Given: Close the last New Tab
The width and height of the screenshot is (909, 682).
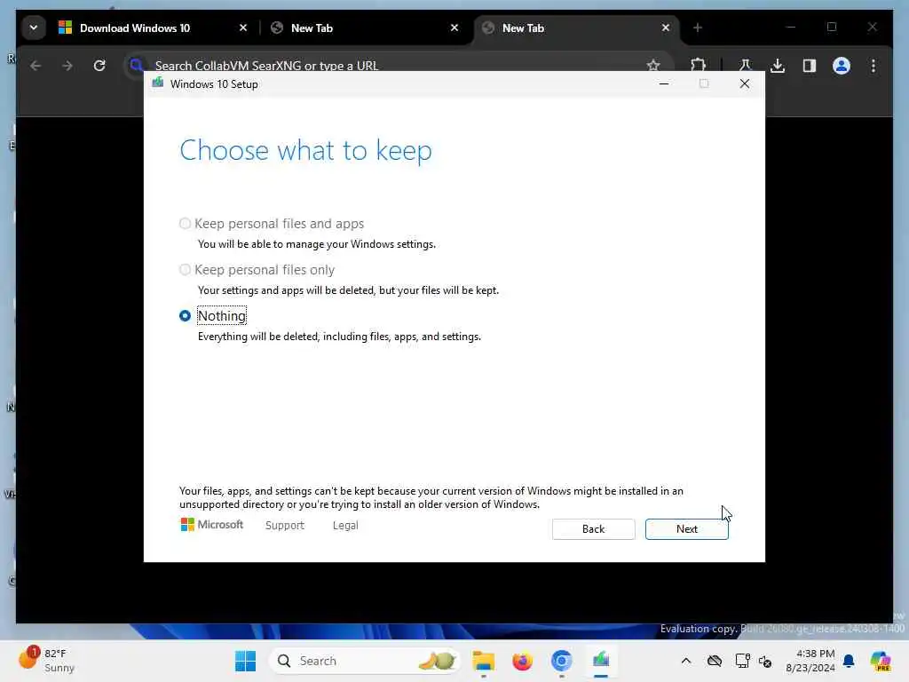Looking at the screenshot, I should [666, 28].
